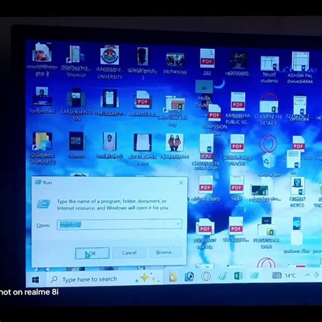Click Browse... in the Run dialog
322x322 pixels.
point(165,252)
